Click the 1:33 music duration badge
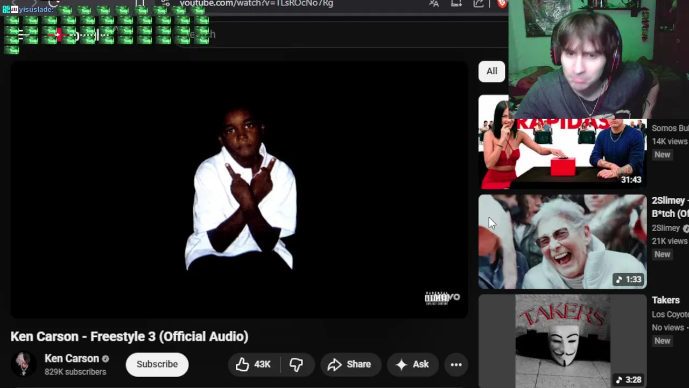Image resolution: width=689 pixels, height=388 pixels. [628, 279]
